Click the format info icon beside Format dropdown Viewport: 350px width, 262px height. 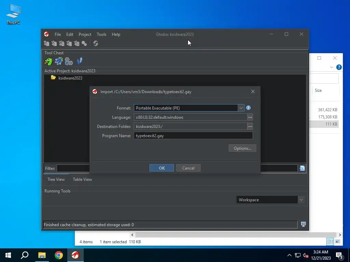pos(248,108)
